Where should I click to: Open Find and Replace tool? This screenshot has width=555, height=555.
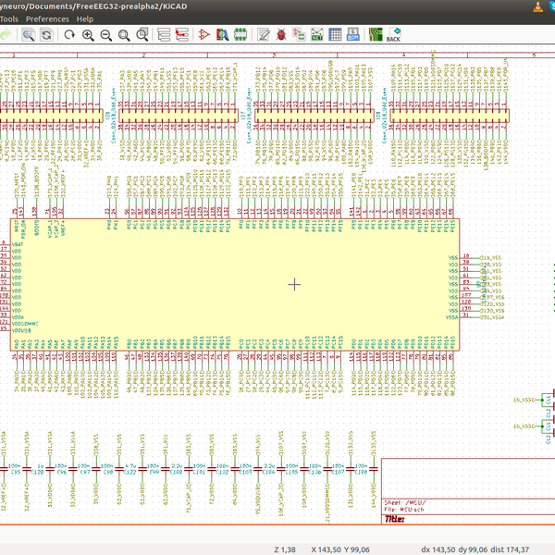pyautogui.click(x=46, y=36)
